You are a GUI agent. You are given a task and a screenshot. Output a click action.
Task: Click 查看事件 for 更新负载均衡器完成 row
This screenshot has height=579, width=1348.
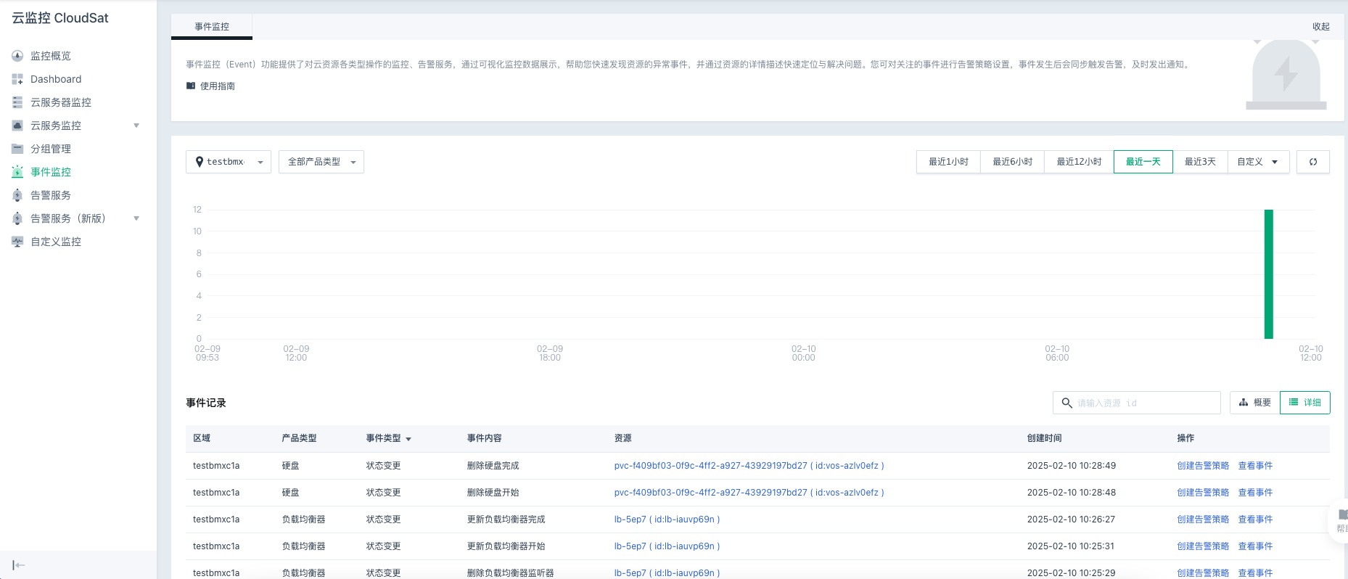[x=1255, y=520]
